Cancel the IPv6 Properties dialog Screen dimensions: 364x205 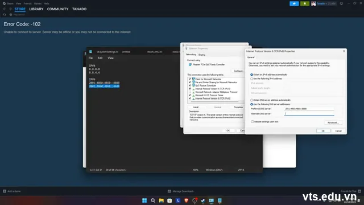click(338, 131)
